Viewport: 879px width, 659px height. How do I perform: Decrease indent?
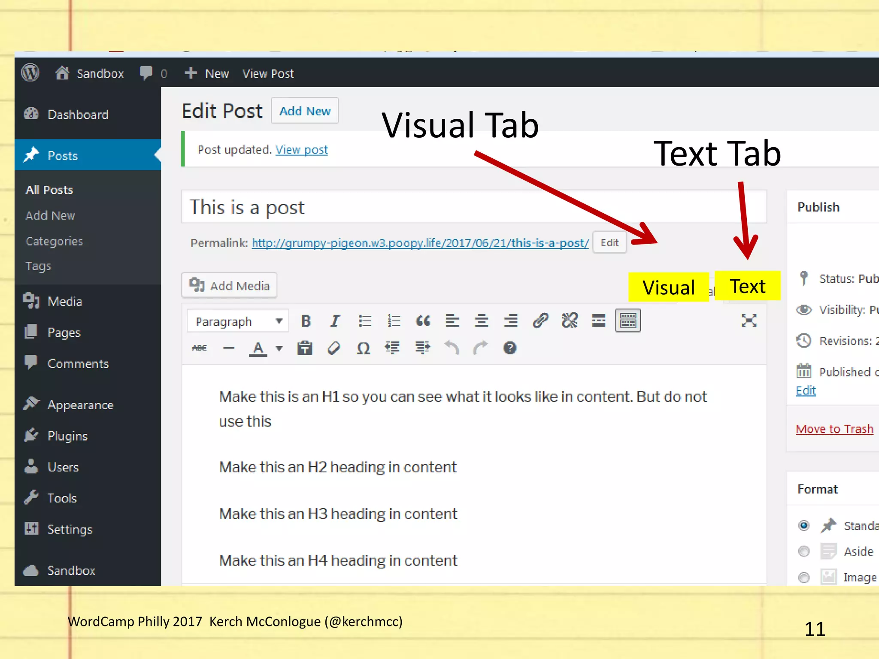pyautogui.click(x=393, y=348)
